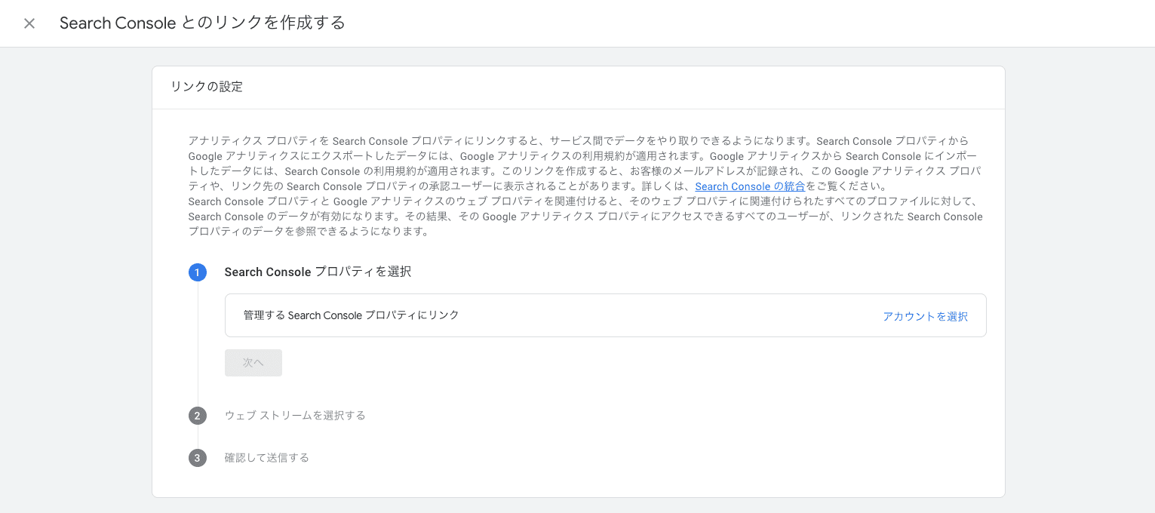This screenshot has width=1155, height=513.
Task: Click the numbered badge beside ウェブ ストリームを選択する
Action: 198,416
